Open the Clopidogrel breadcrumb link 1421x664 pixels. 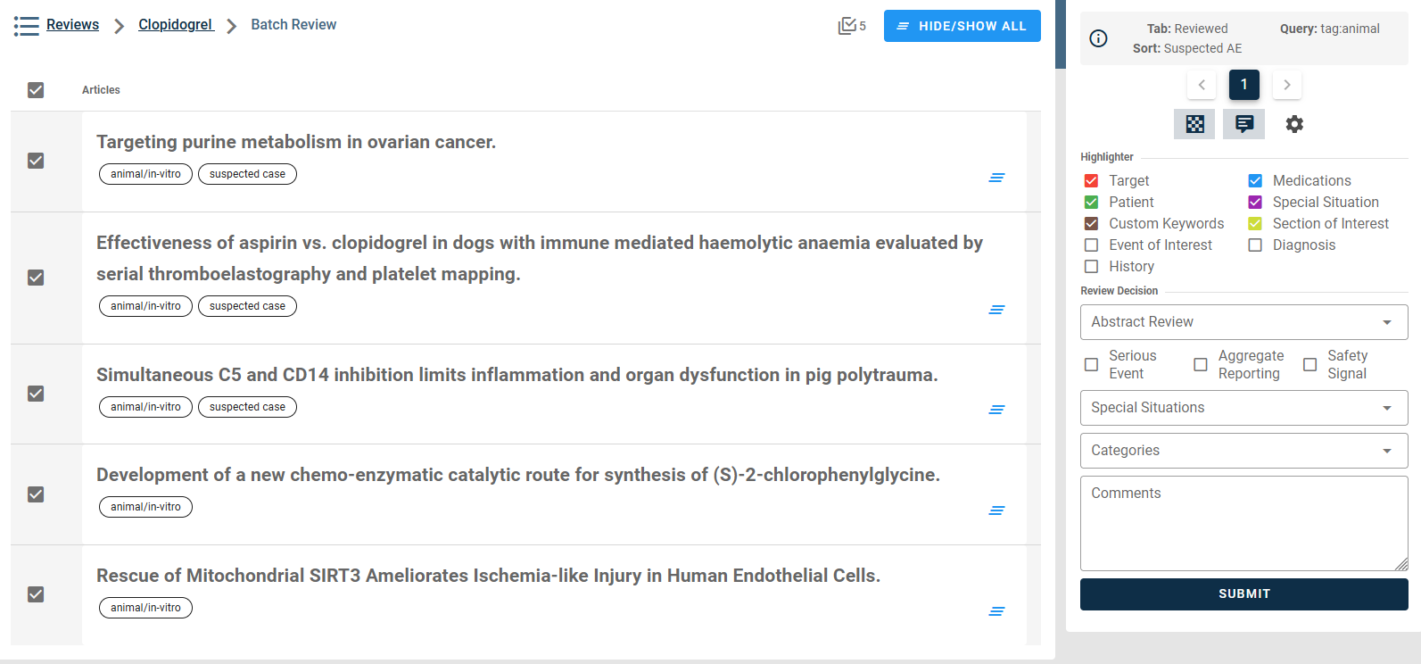coord(176,25)
